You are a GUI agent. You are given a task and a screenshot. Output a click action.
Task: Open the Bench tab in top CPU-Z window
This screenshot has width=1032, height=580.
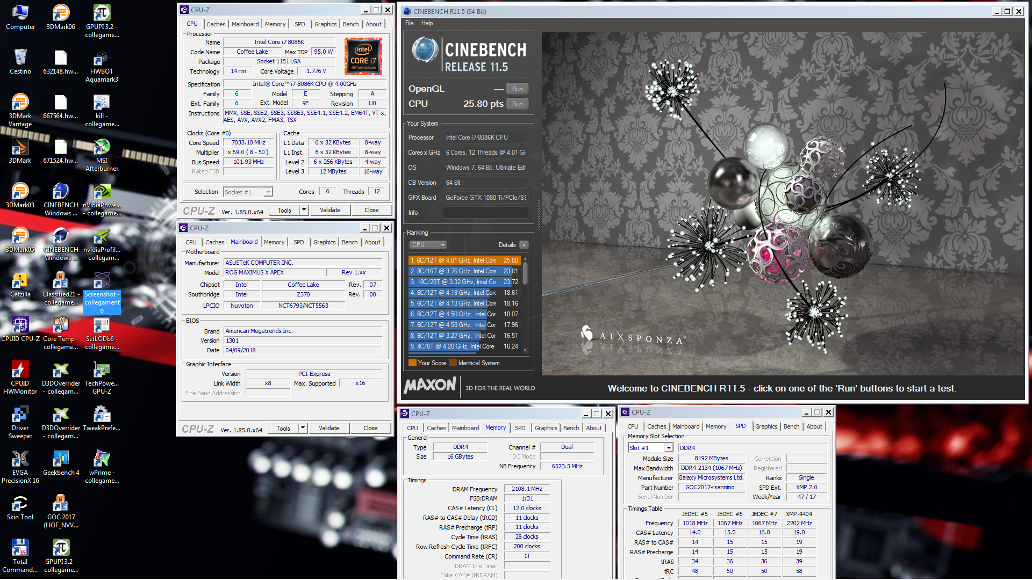350,24
